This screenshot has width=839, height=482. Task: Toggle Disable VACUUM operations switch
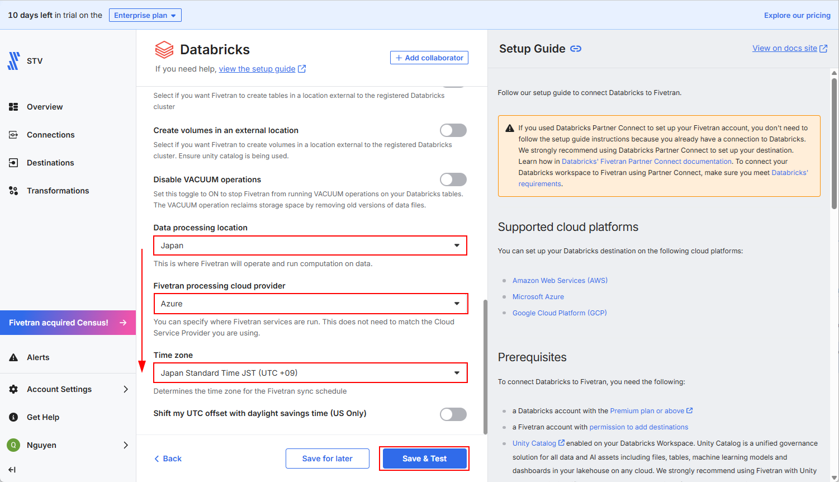click(x=453, y=179)
